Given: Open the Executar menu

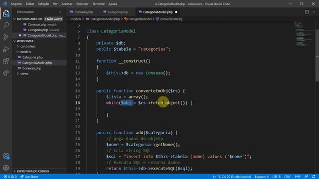Looking at the screenshot, I should (82, 4).
